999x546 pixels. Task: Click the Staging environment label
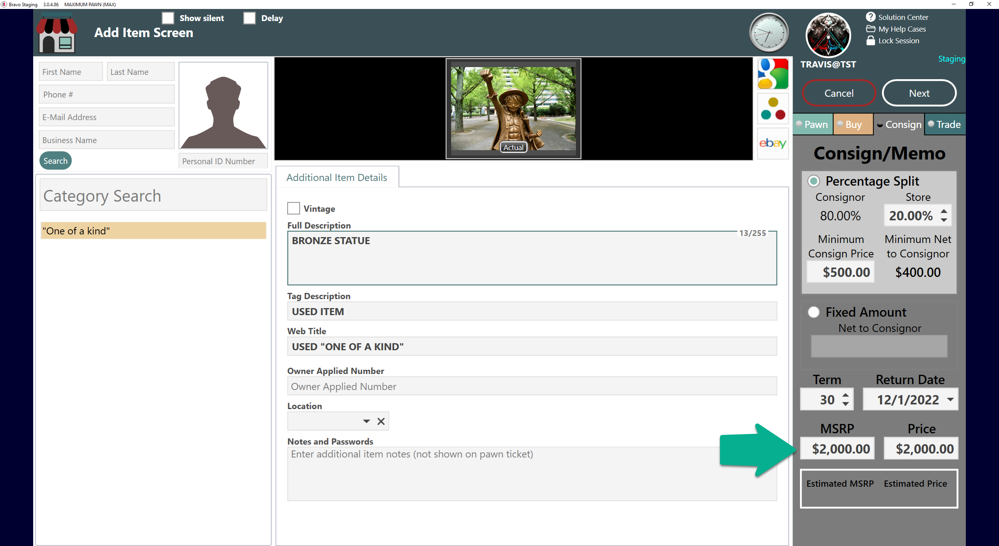pyautogui.click(x=951, y=59)
